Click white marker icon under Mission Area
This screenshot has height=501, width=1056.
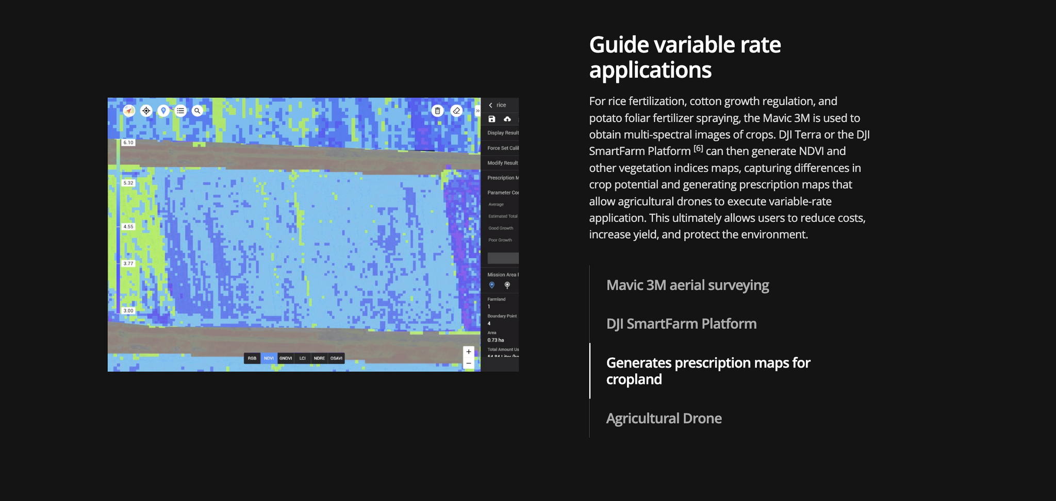[507, 285]
